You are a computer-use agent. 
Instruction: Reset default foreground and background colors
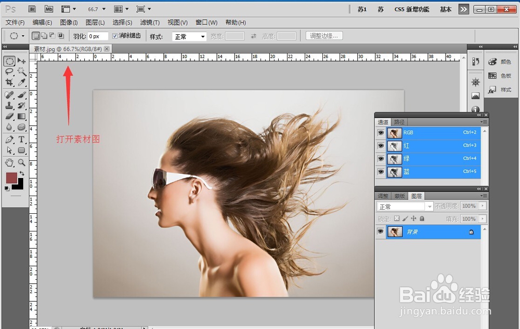[7, 188]
